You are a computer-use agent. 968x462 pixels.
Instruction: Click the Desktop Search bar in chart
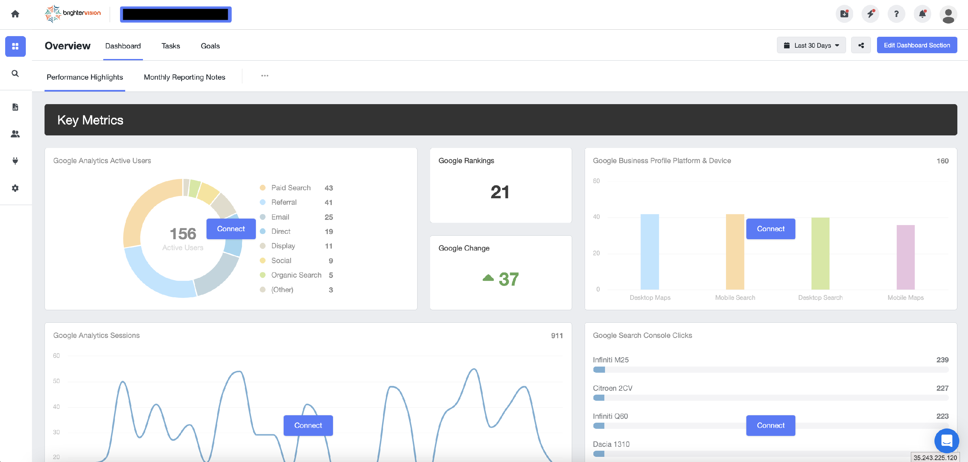[x=820, y=253]
